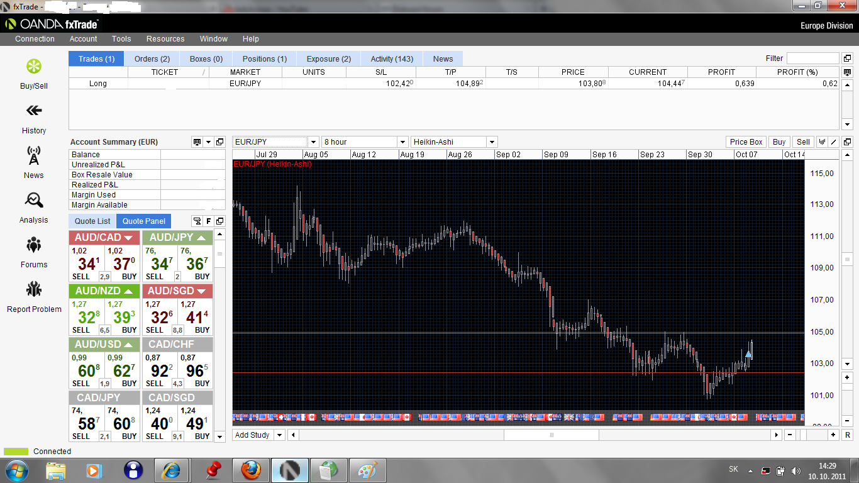Expand the 8 hour timeframe dropdown
Image resolution: width=859 pixels, height=483 pixels.
pos(402,142)
